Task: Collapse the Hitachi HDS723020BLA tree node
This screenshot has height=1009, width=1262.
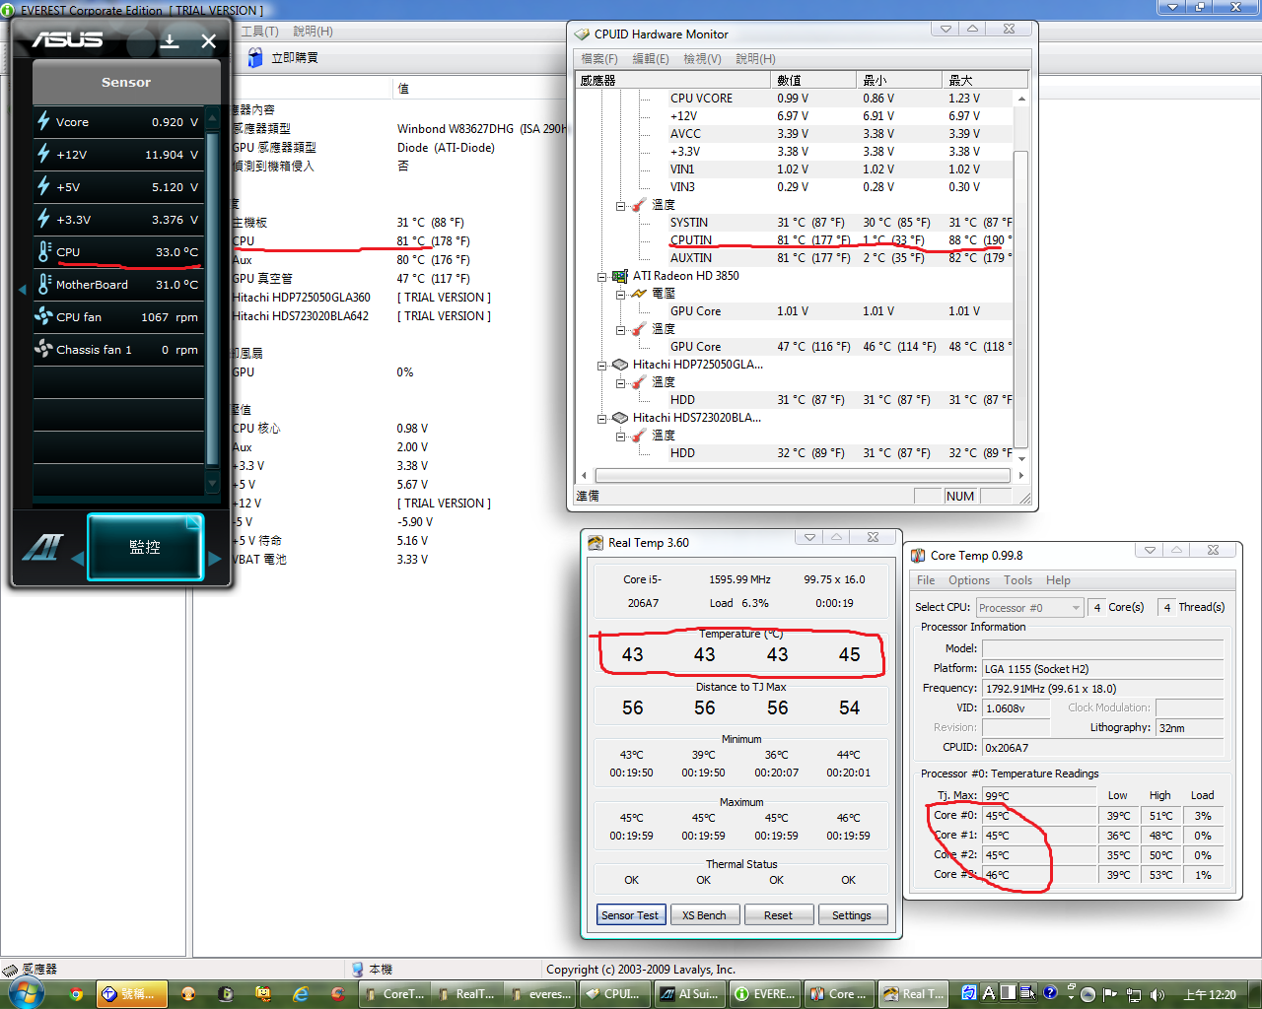Action: (x=601, y=419)
